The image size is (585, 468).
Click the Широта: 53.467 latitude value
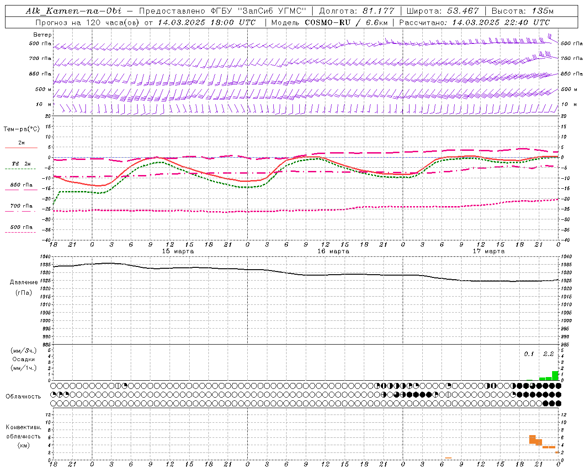click(442, 11)
